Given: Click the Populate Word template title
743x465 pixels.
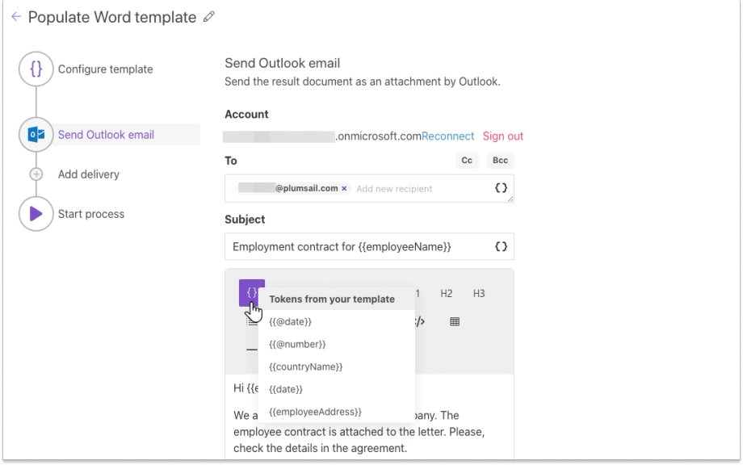Looking at the screenshot, I should point(111,17).
